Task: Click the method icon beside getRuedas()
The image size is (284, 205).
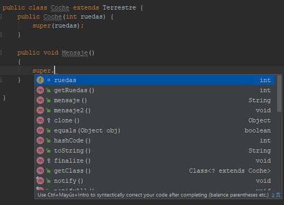Action: (40, 90)
